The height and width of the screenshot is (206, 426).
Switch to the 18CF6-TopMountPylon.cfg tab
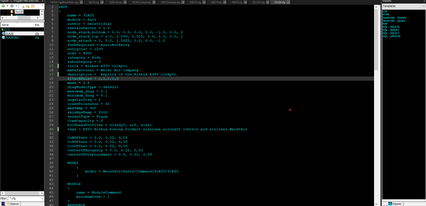point(64,2)
